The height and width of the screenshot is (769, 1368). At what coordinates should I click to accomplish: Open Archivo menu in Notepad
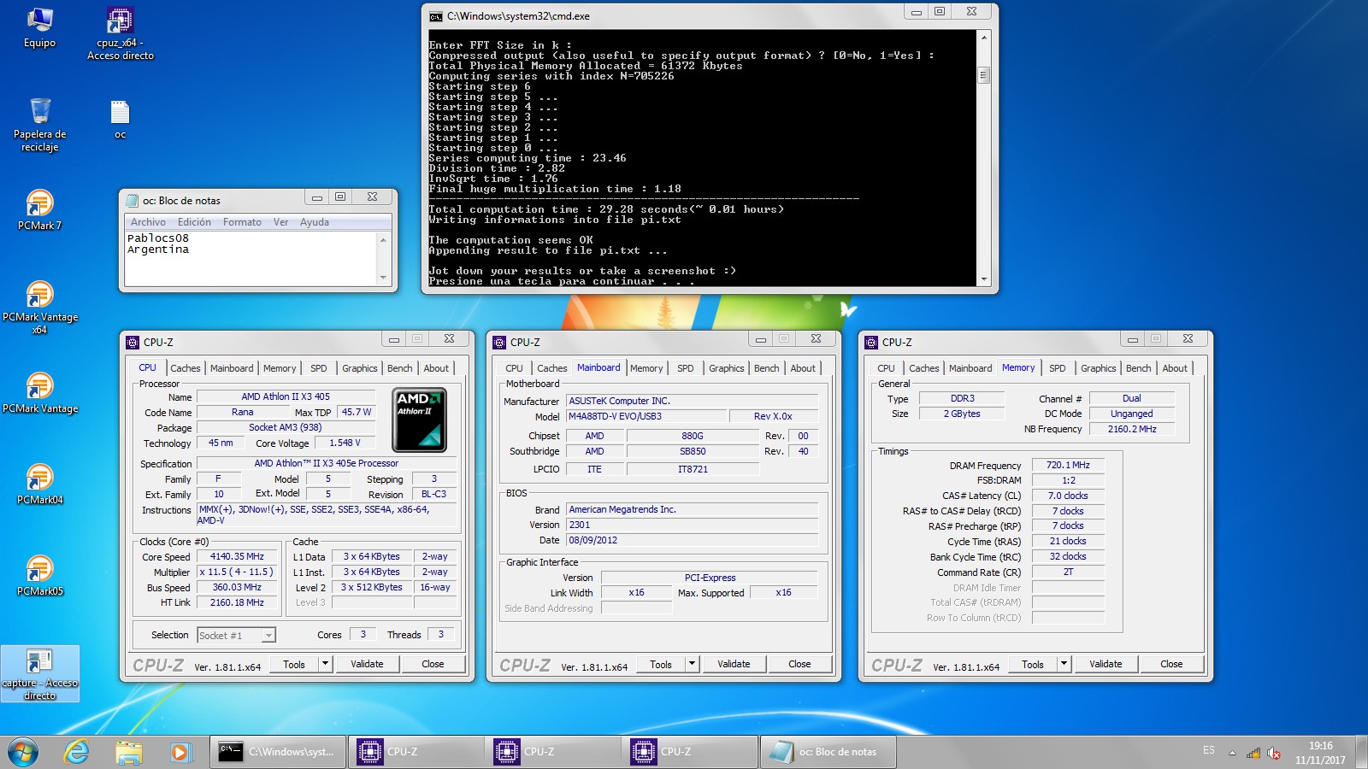pos(148,222)
